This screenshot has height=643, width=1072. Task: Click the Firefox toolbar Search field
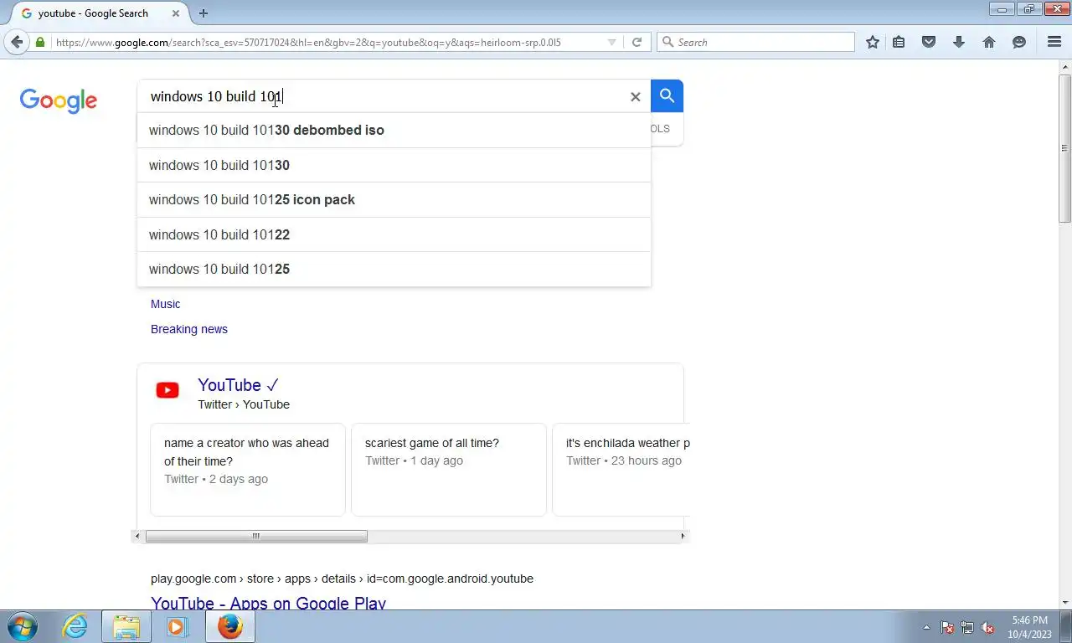[755, 42]
